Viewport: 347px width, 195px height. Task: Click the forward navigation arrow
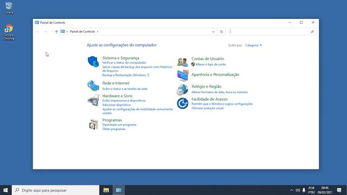(45, 31)
